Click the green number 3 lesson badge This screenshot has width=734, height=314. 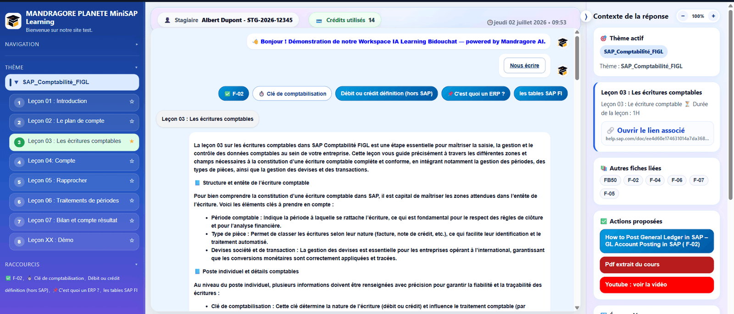19,142
